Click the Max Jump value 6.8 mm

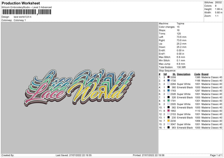pyautogui.click(x=181, y=64)
